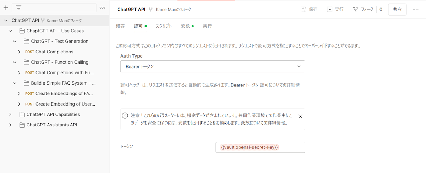Switch to the 概要 tab
Viewport: 426px width, 173px height.
(120, 26)
